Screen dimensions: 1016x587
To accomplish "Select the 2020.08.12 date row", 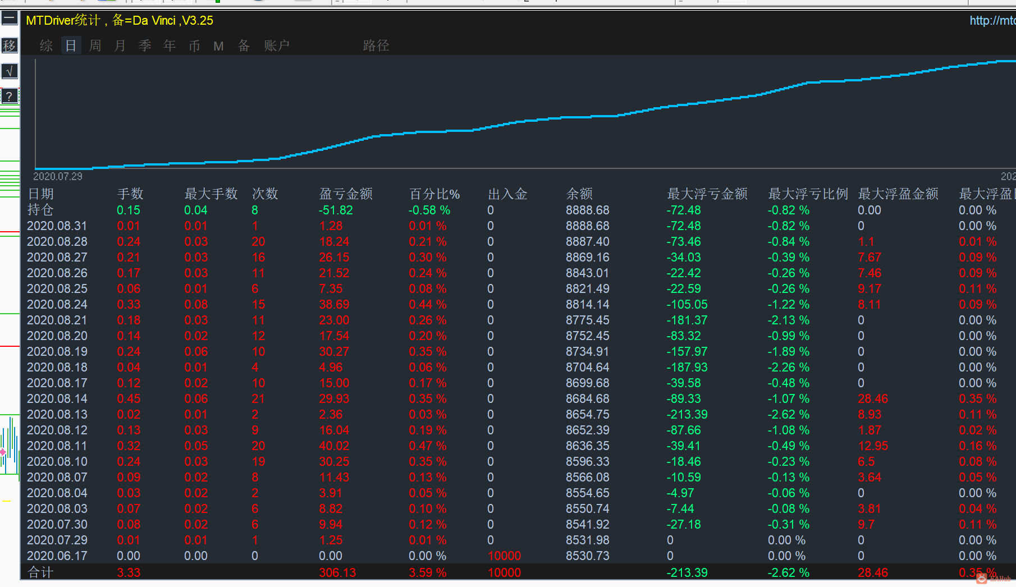I will click(x=57, y=430).
